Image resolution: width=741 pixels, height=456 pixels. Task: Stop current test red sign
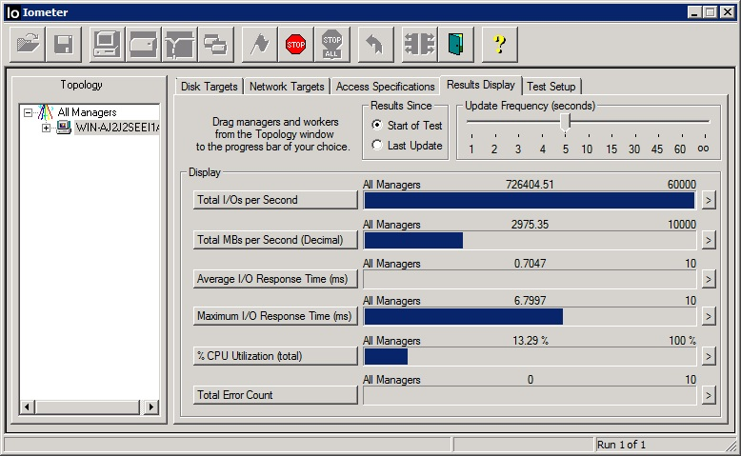pyautogui.click(x=296, y=45)
